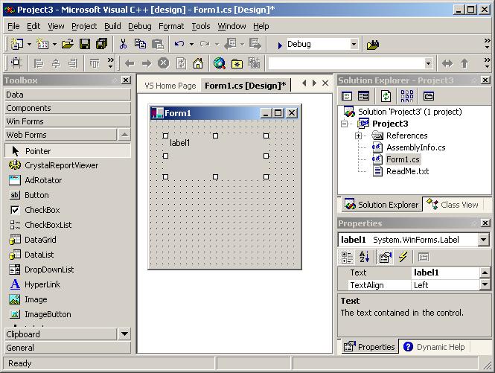Click the Stop browser icon
The width and height of the screenshot is (495, 373).
pos(163,63)
